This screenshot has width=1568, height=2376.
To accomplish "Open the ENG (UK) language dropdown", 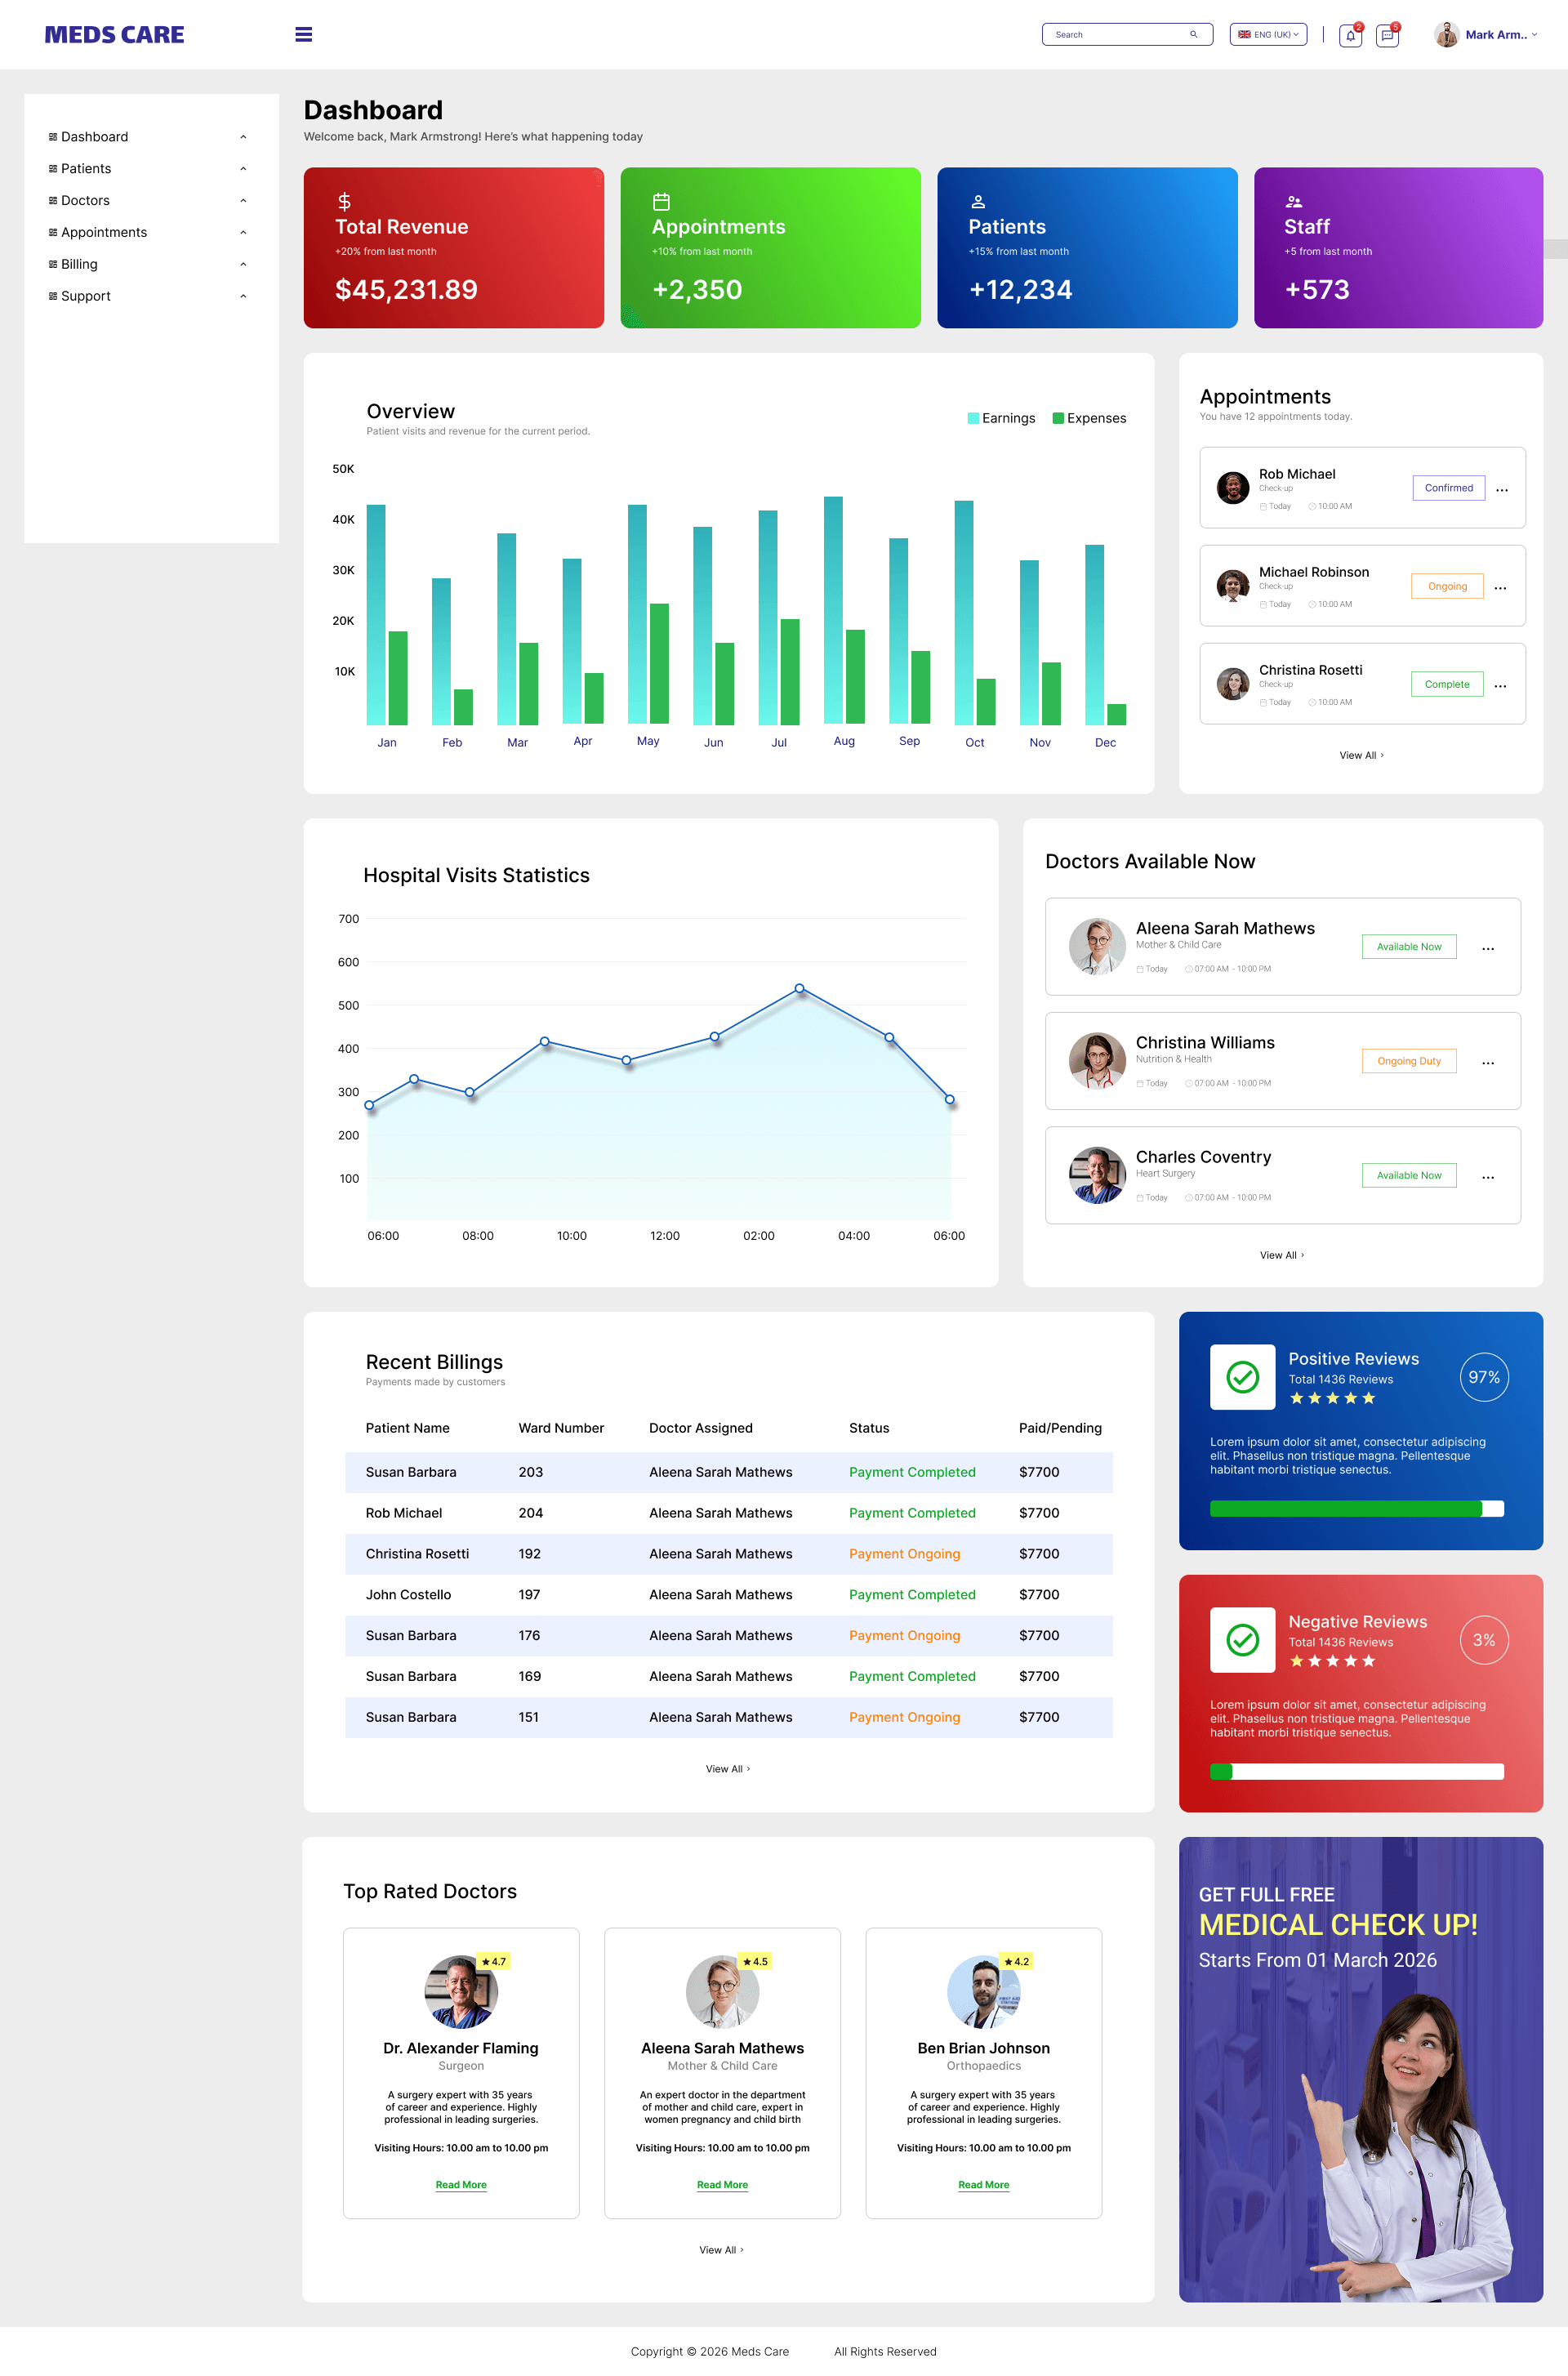I will tap(1267, 33).
